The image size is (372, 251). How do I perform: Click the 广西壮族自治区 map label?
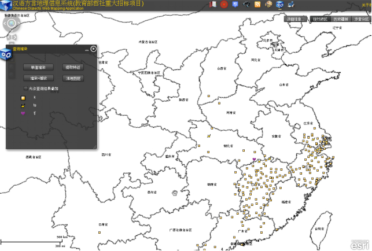181,230
